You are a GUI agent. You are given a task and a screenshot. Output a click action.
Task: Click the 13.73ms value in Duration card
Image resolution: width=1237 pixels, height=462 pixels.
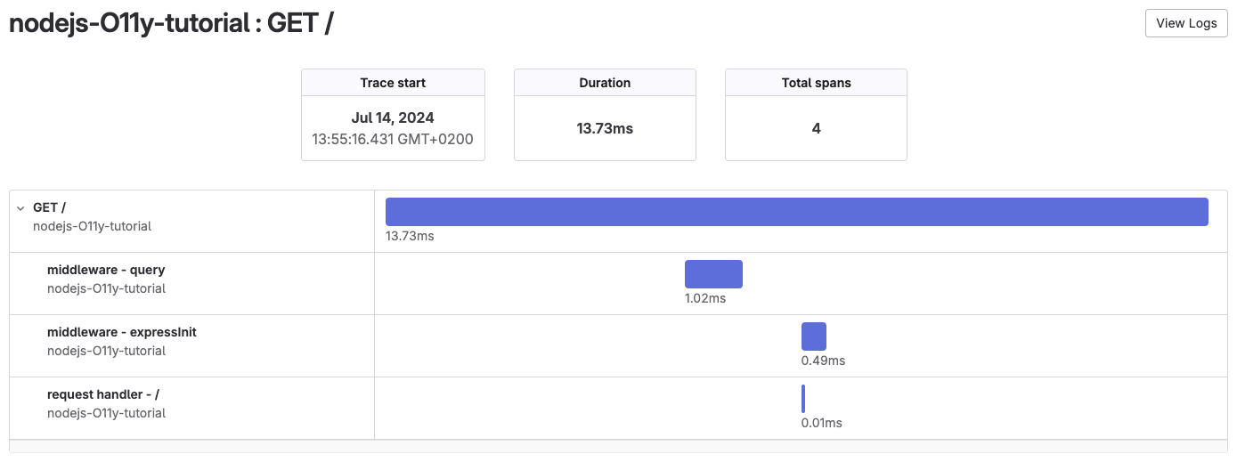[605, 128]
